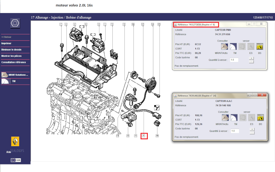The image size is (275, 172).
Task: Click BS icon in CAPTEUR PMH window
Action: point(260,47)
